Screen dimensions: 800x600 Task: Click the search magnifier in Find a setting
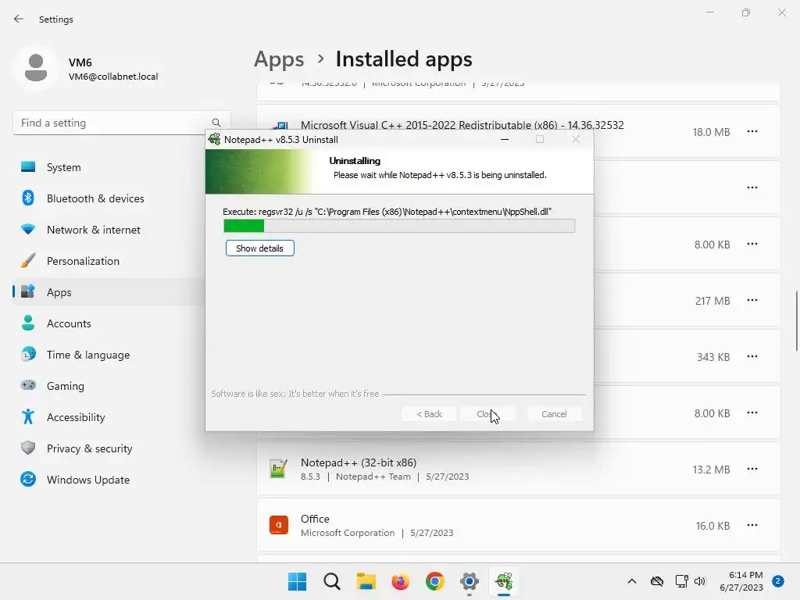coord(216,123)
